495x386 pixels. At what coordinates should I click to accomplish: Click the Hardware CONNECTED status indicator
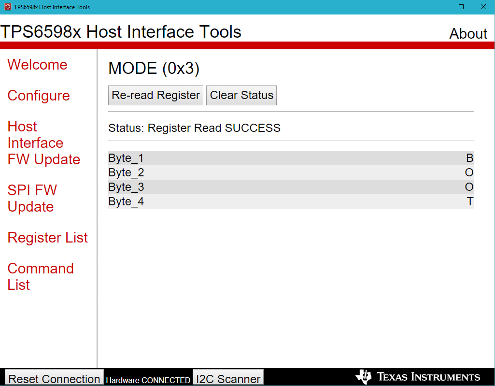(148, 380)
